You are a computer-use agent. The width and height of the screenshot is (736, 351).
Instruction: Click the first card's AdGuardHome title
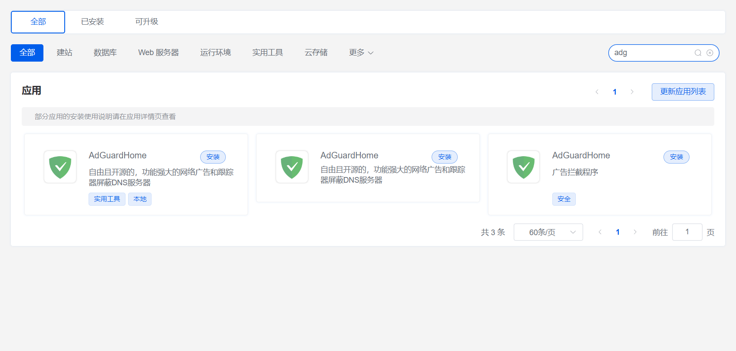click(x=118, y=155)
